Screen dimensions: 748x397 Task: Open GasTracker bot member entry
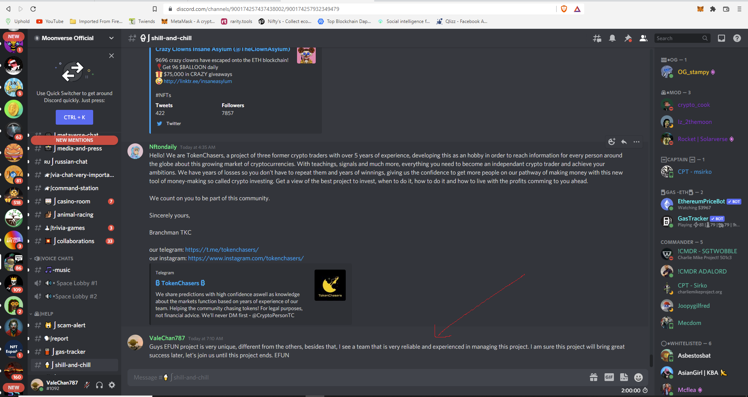[701, 221]
